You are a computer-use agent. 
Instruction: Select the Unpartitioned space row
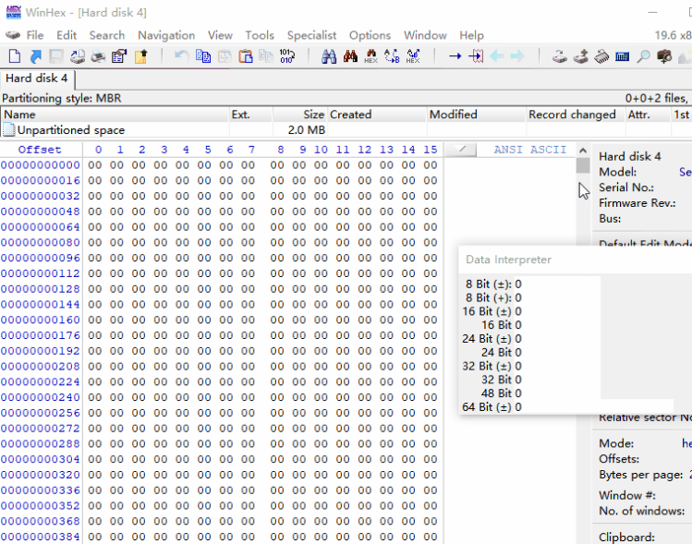[346, 130]
